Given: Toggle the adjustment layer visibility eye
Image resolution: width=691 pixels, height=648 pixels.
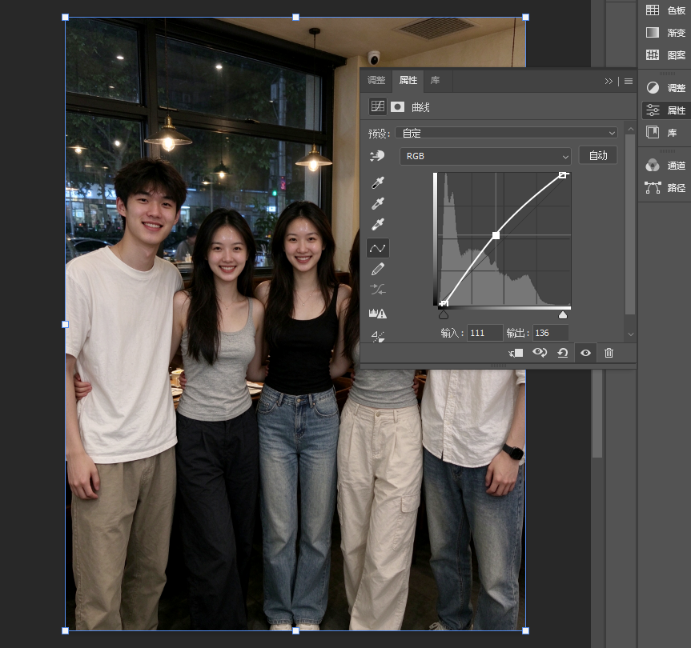Looking at the screenshot, I should (585, 353).
